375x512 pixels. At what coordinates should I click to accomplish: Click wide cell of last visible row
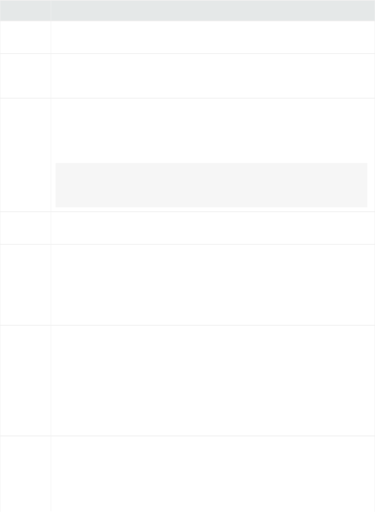point(213,474)
